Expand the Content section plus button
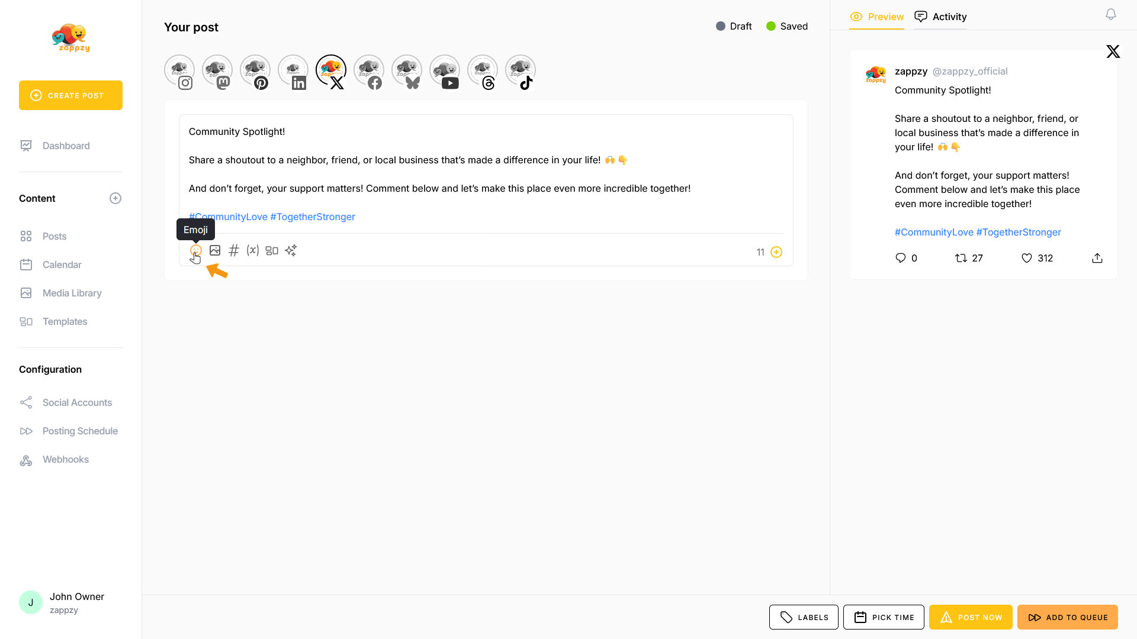The width and height of the screenshot is (1137, 639). [115, 198]
